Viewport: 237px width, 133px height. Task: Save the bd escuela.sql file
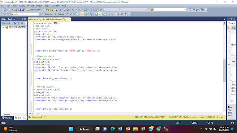(20, 10)
